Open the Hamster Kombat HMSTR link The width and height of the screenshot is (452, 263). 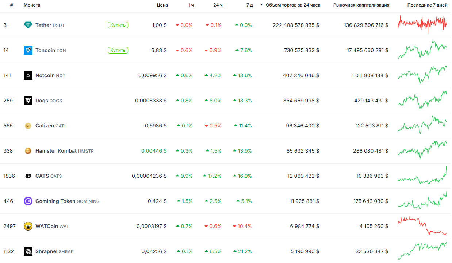tap(65, 151)
